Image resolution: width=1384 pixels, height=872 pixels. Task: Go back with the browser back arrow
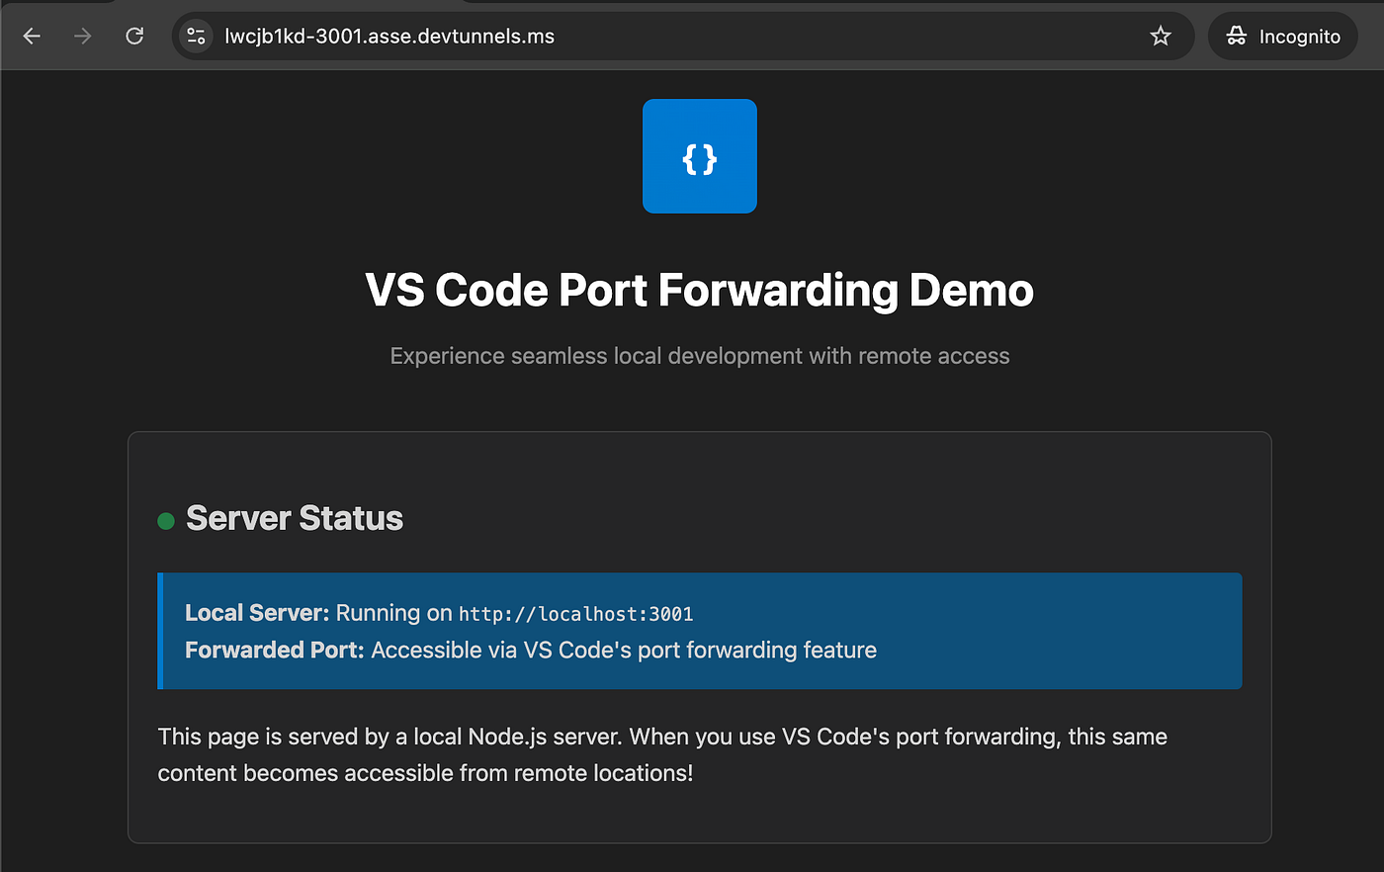click(x=32, y=37)
